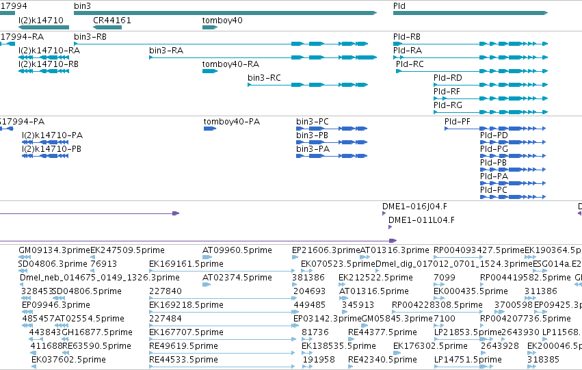The image size is (582, 370).
Task: Open the AT02554.5prime EST label
Action: pos(90,319)
